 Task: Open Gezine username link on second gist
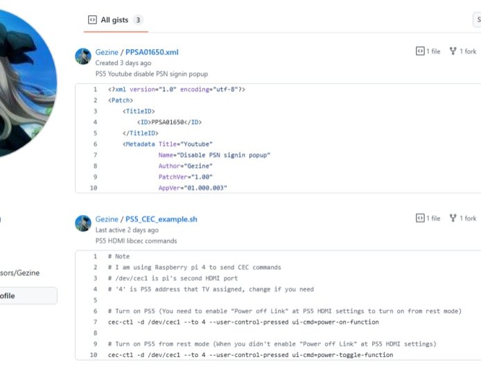pyautogui.click(x=107, y=219)
